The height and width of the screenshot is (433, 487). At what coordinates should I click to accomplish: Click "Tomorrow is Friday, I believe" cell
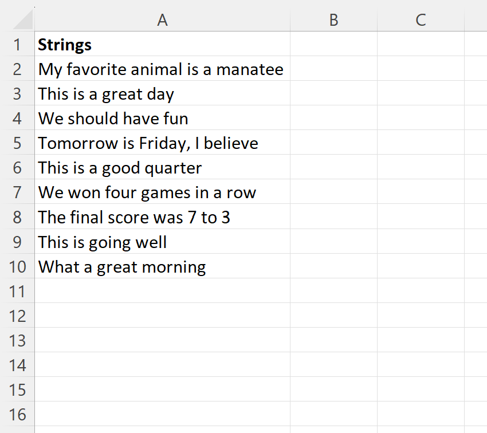(148, 143)
